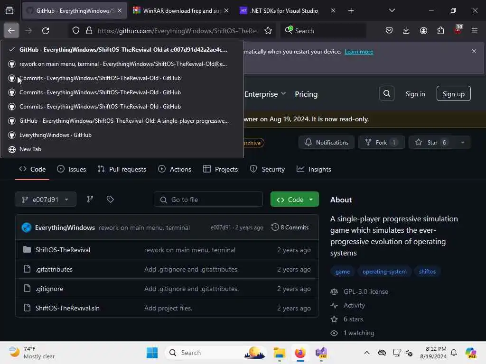486x364 pixels.
Task: Click the site padlock icon
Action: pos(89,31)
